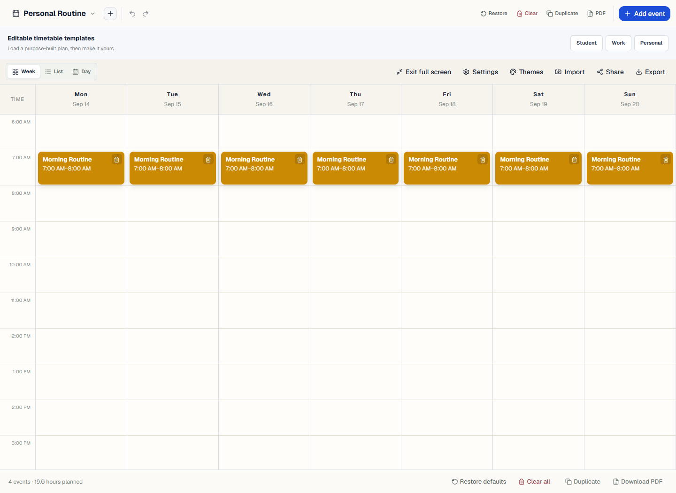Click Restore defaults in the footer

[x=479, y=482]
